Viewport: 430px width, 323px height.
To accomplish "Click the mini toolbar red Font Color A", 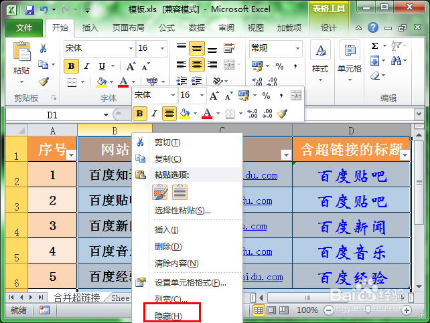I will [x=207, y=113].
